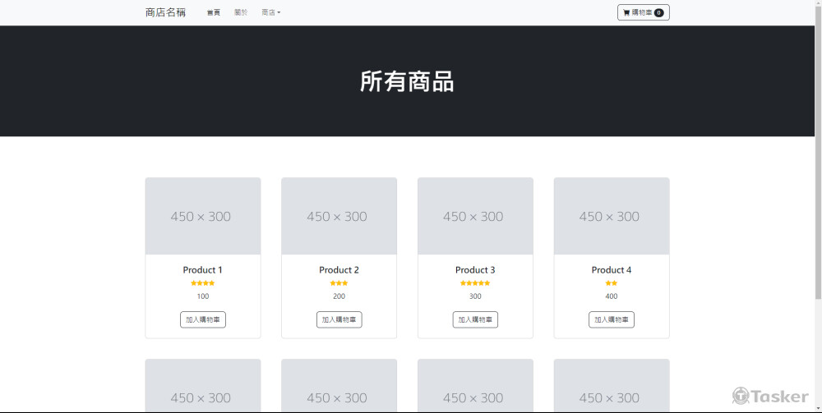Viewport: 822px width, 413px height.
Task: Click Product 1's four-star rating
Action: click(202, 283)
